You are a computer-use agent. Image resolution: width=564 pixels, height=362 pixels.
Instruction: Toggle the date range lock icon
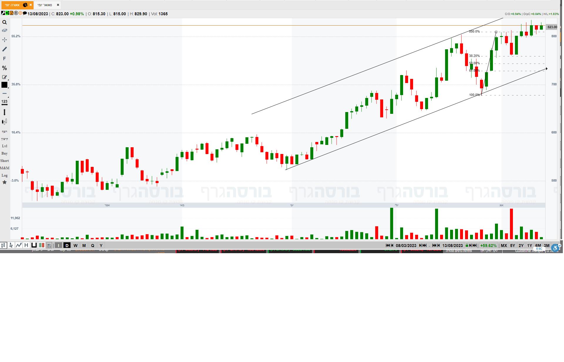[467, 246]
